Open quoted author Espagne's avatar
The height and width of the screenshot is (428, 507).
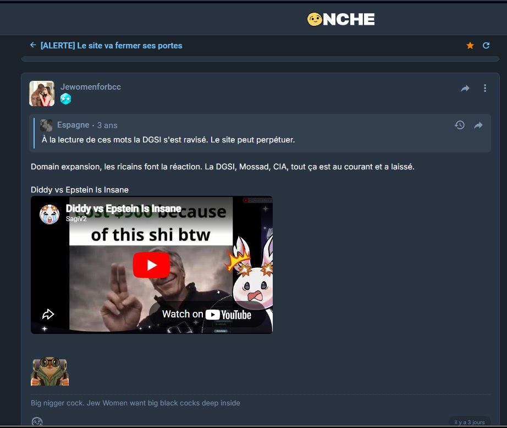pyautogui.click(x=46, y=125)
